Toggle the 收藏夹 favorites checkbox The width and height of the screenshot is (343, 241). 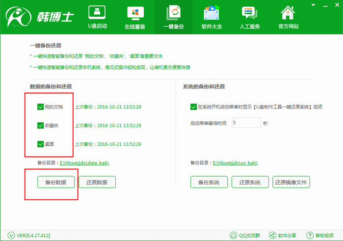(x=41, y=126)
